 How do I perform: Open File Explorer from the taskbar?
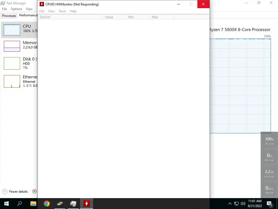[33, 204]
